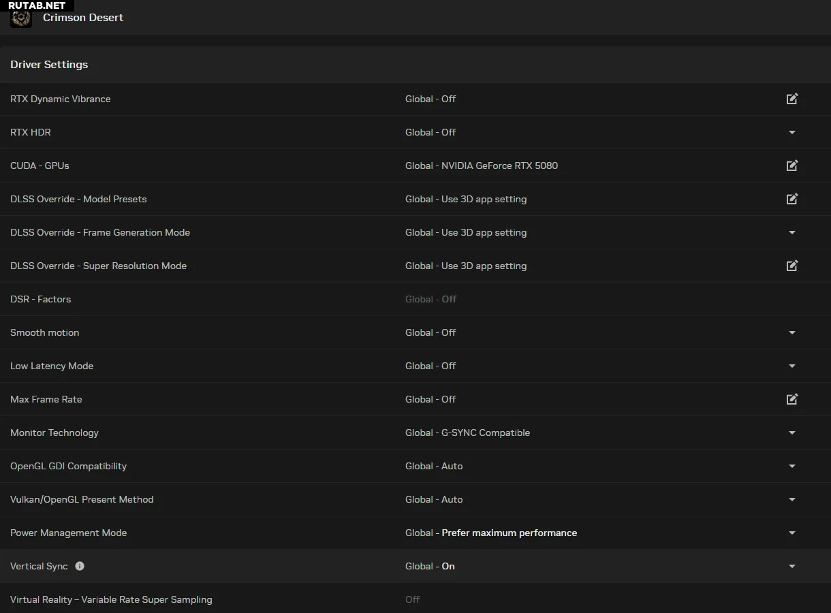Expand the RTX HDR dropdown
Viewport: 831px width, 613px height.
(x=791, y=132)
